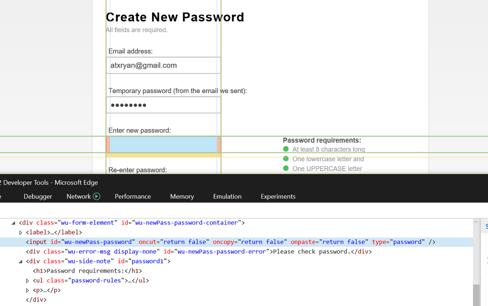Select the wu-newPass-password-error div line
488x306 pixels.
click(198, 252)
